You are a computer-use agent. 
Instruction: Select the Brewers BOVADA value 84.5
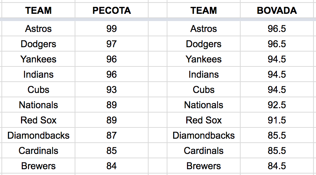point(277,166)
